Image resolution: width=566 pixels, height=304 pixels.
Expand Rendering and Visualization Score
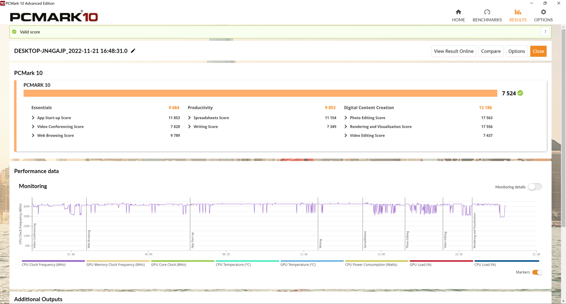[346, 127]
